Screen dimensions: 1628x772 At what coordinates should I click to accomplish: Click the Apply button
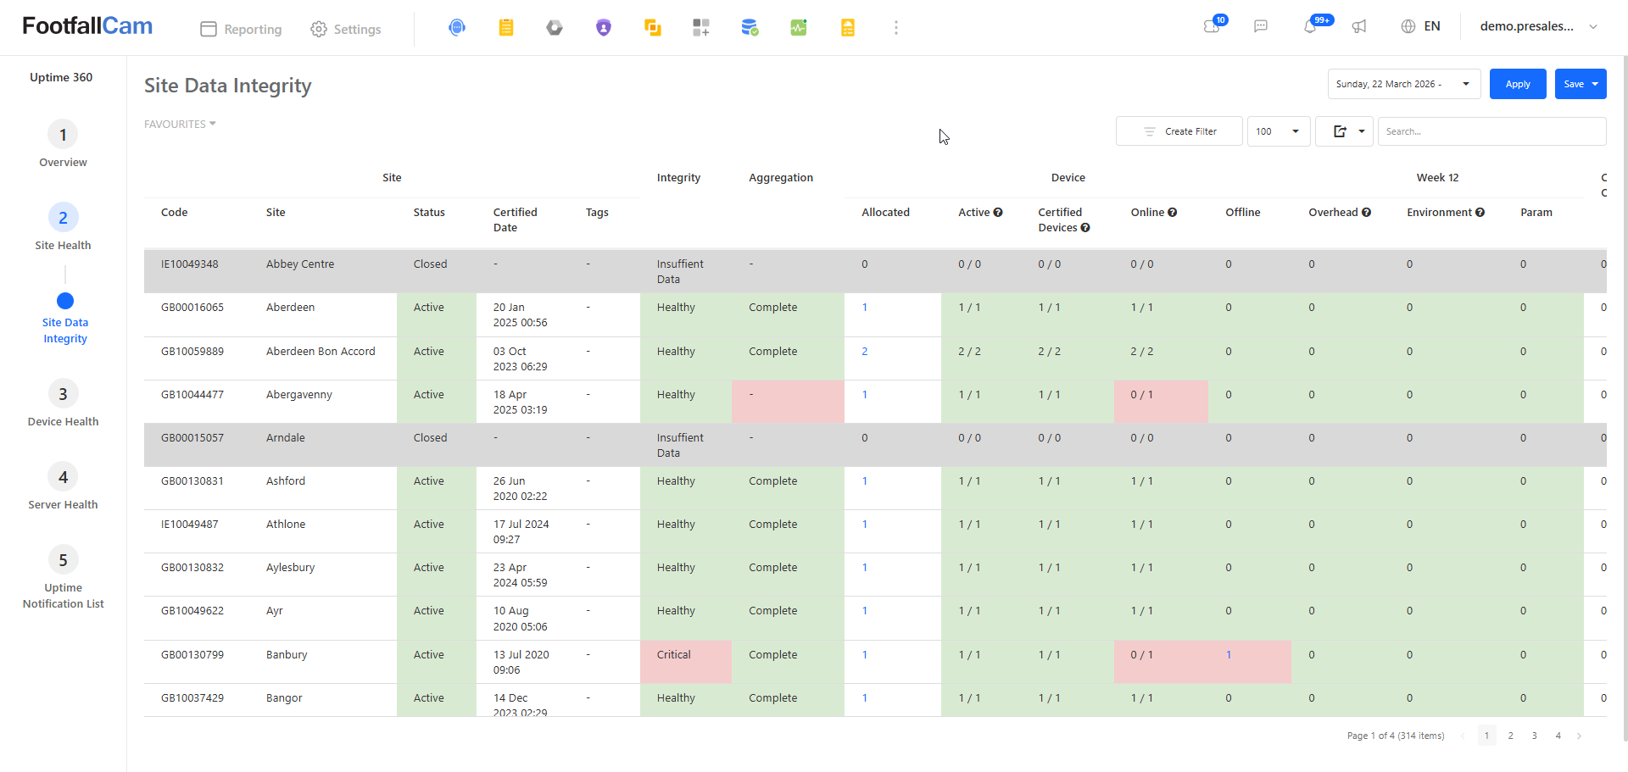1518,84
